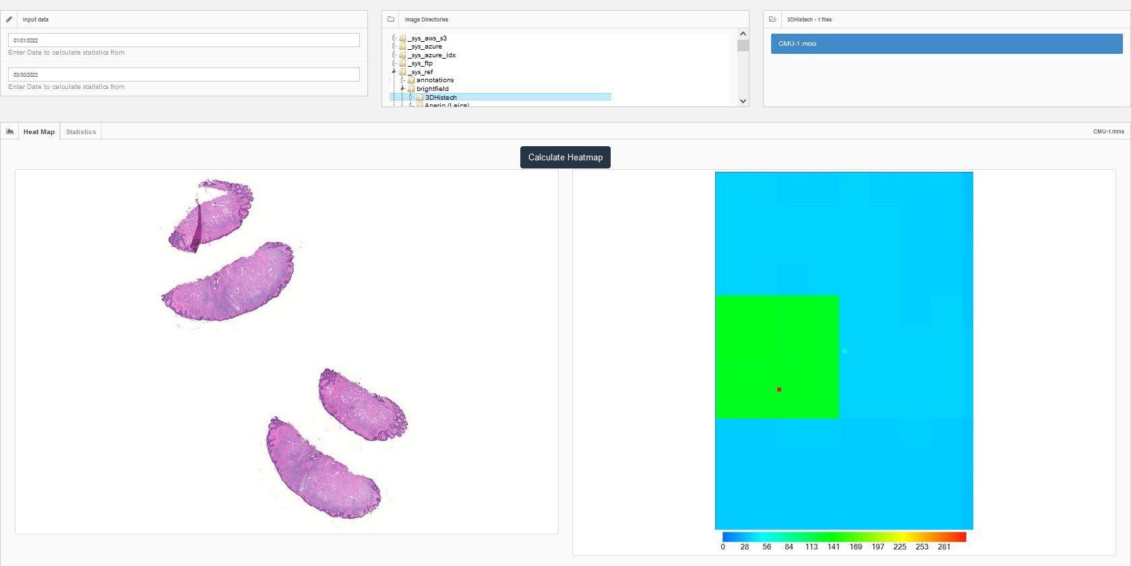Click the _sys_aws_s3 folder icon
The width and height of the screenshot is (1131, 566).
[403, 38]
